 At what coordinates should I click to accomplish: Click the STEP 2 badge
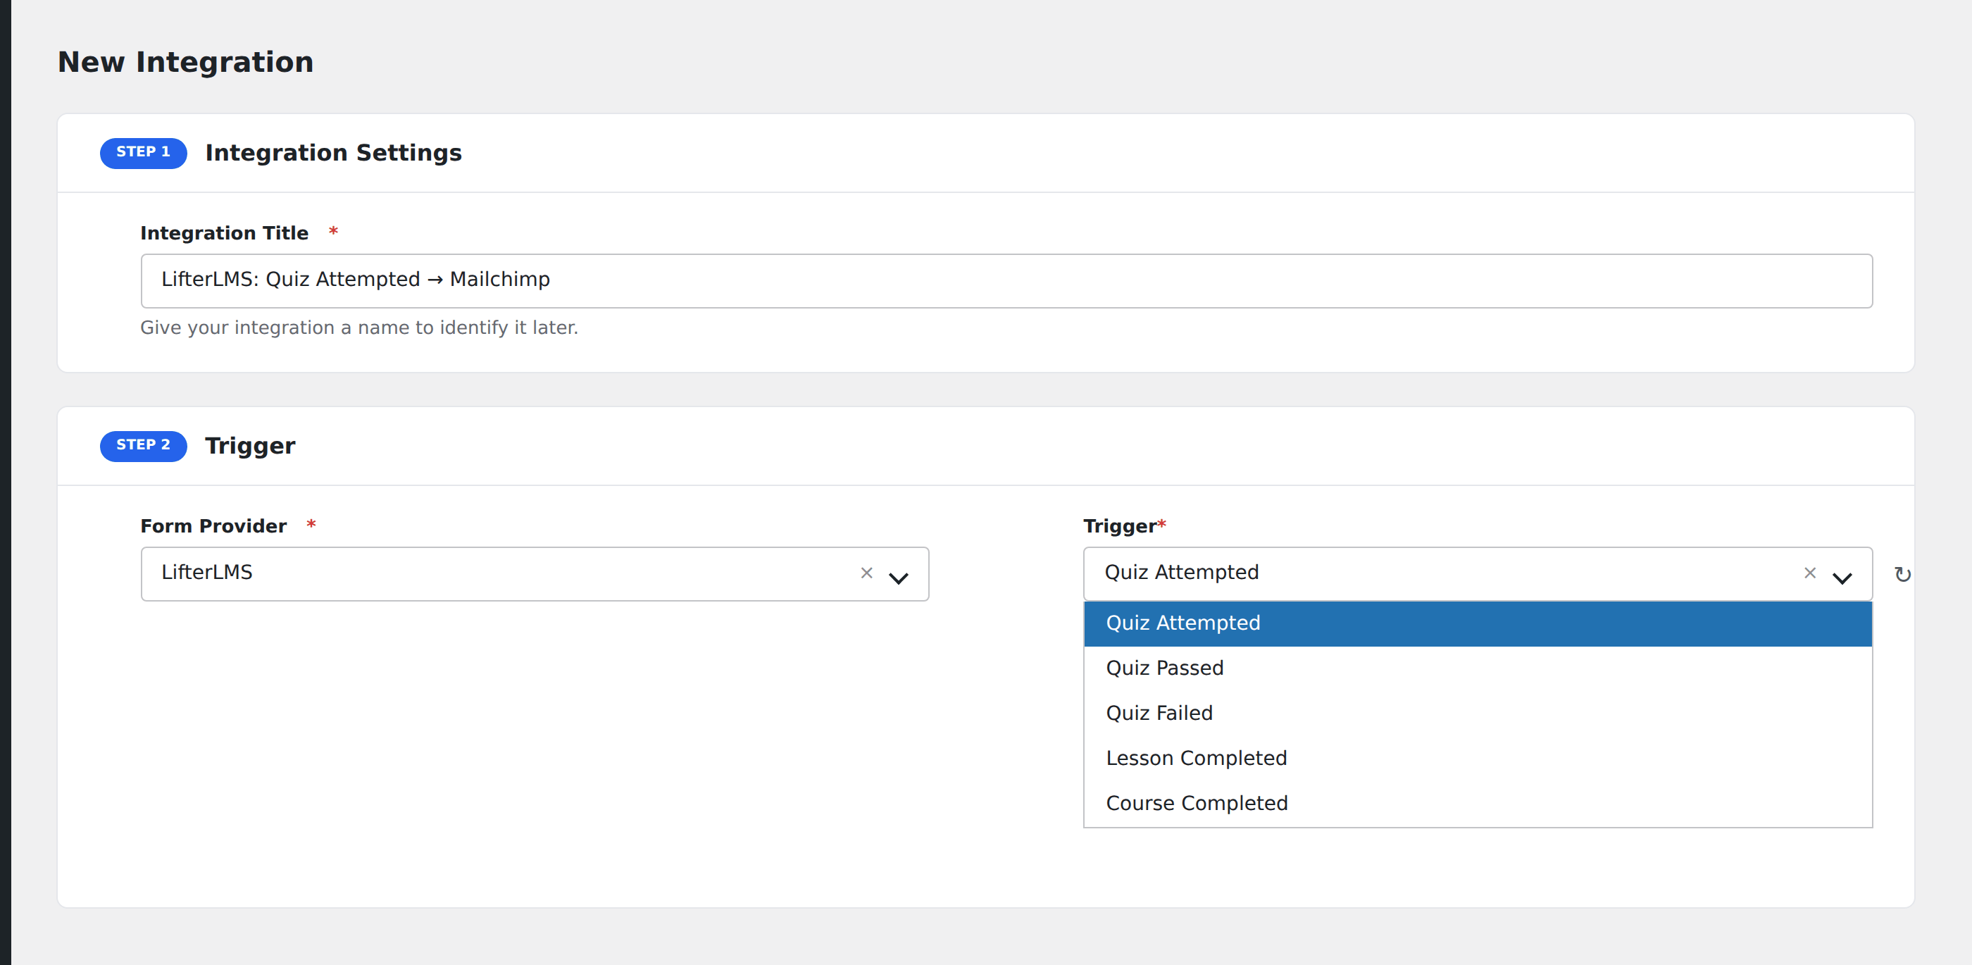point(143,446)
